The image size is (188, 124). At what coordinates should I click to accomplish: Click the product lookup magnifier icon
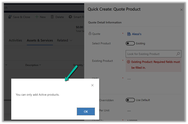coord(178,54)
